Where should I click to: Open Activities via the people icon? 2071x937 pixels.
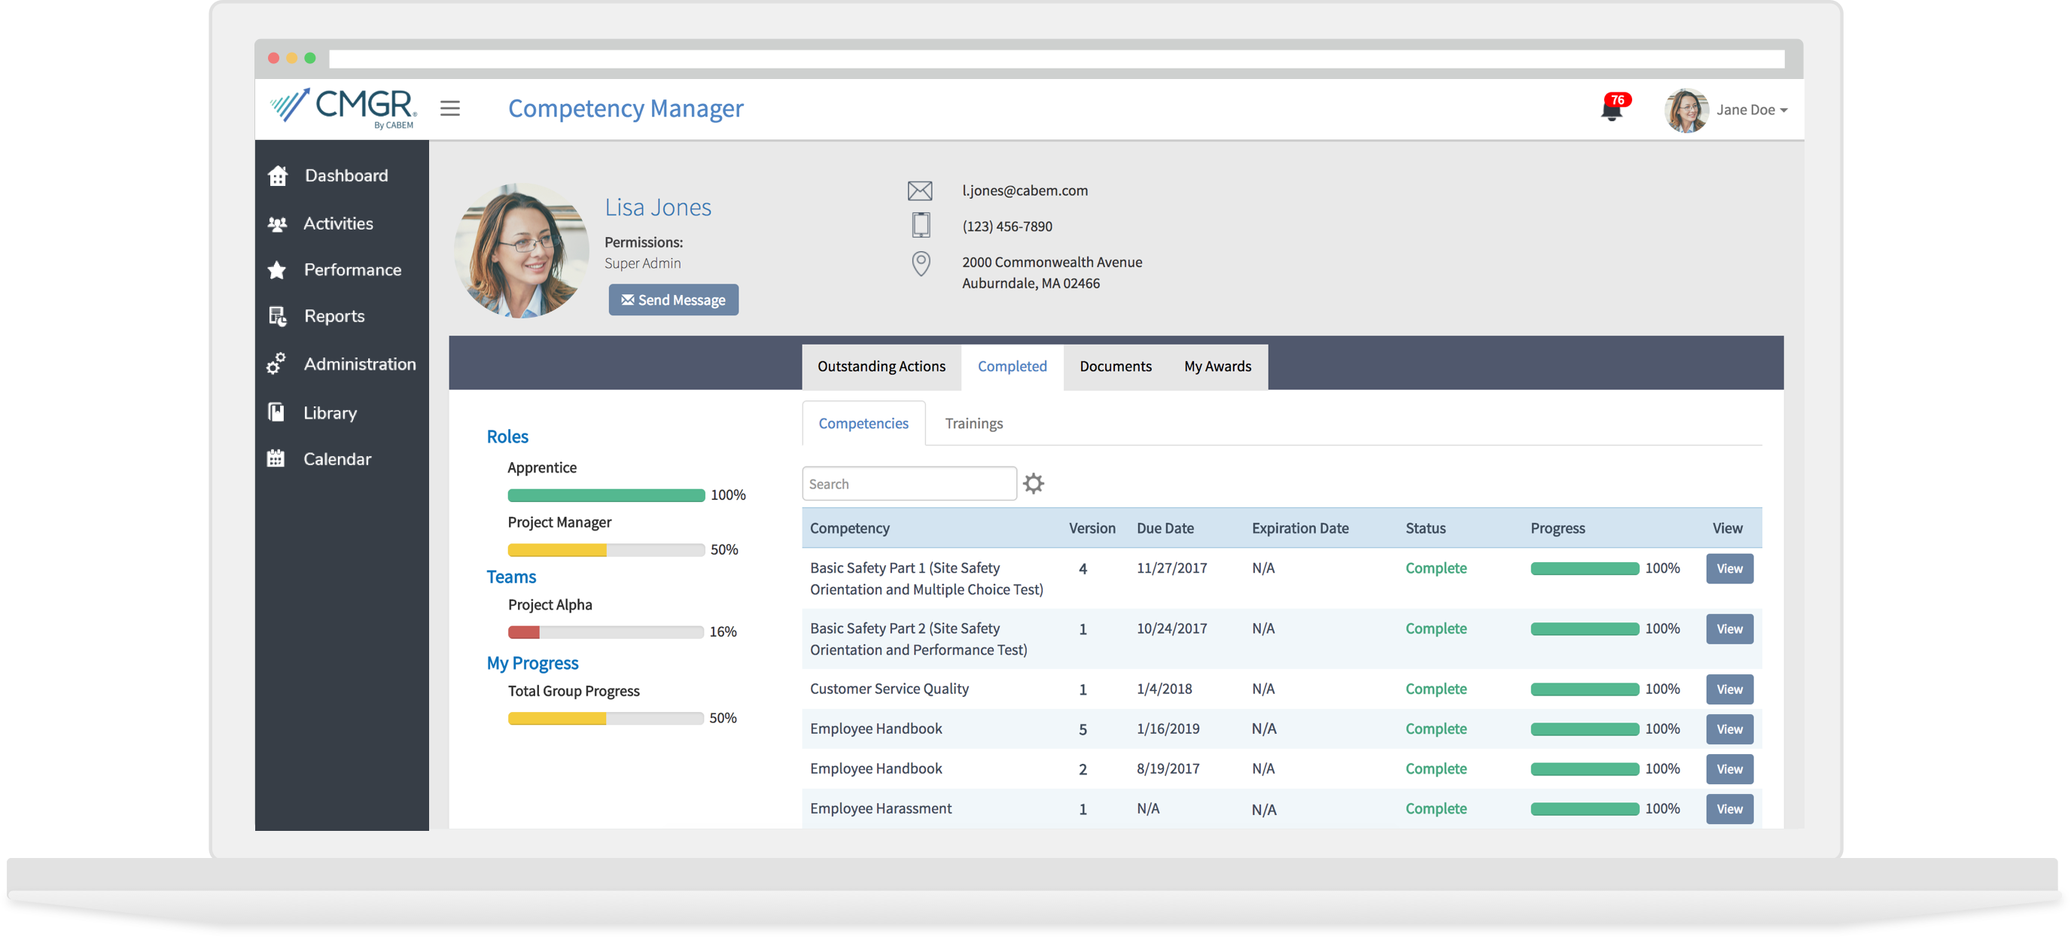pos(277,224)
